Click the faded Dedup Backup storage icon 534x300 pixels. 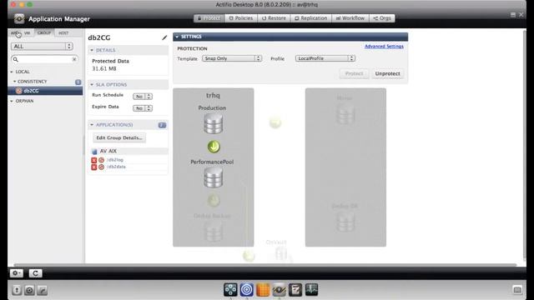(214, 232)
